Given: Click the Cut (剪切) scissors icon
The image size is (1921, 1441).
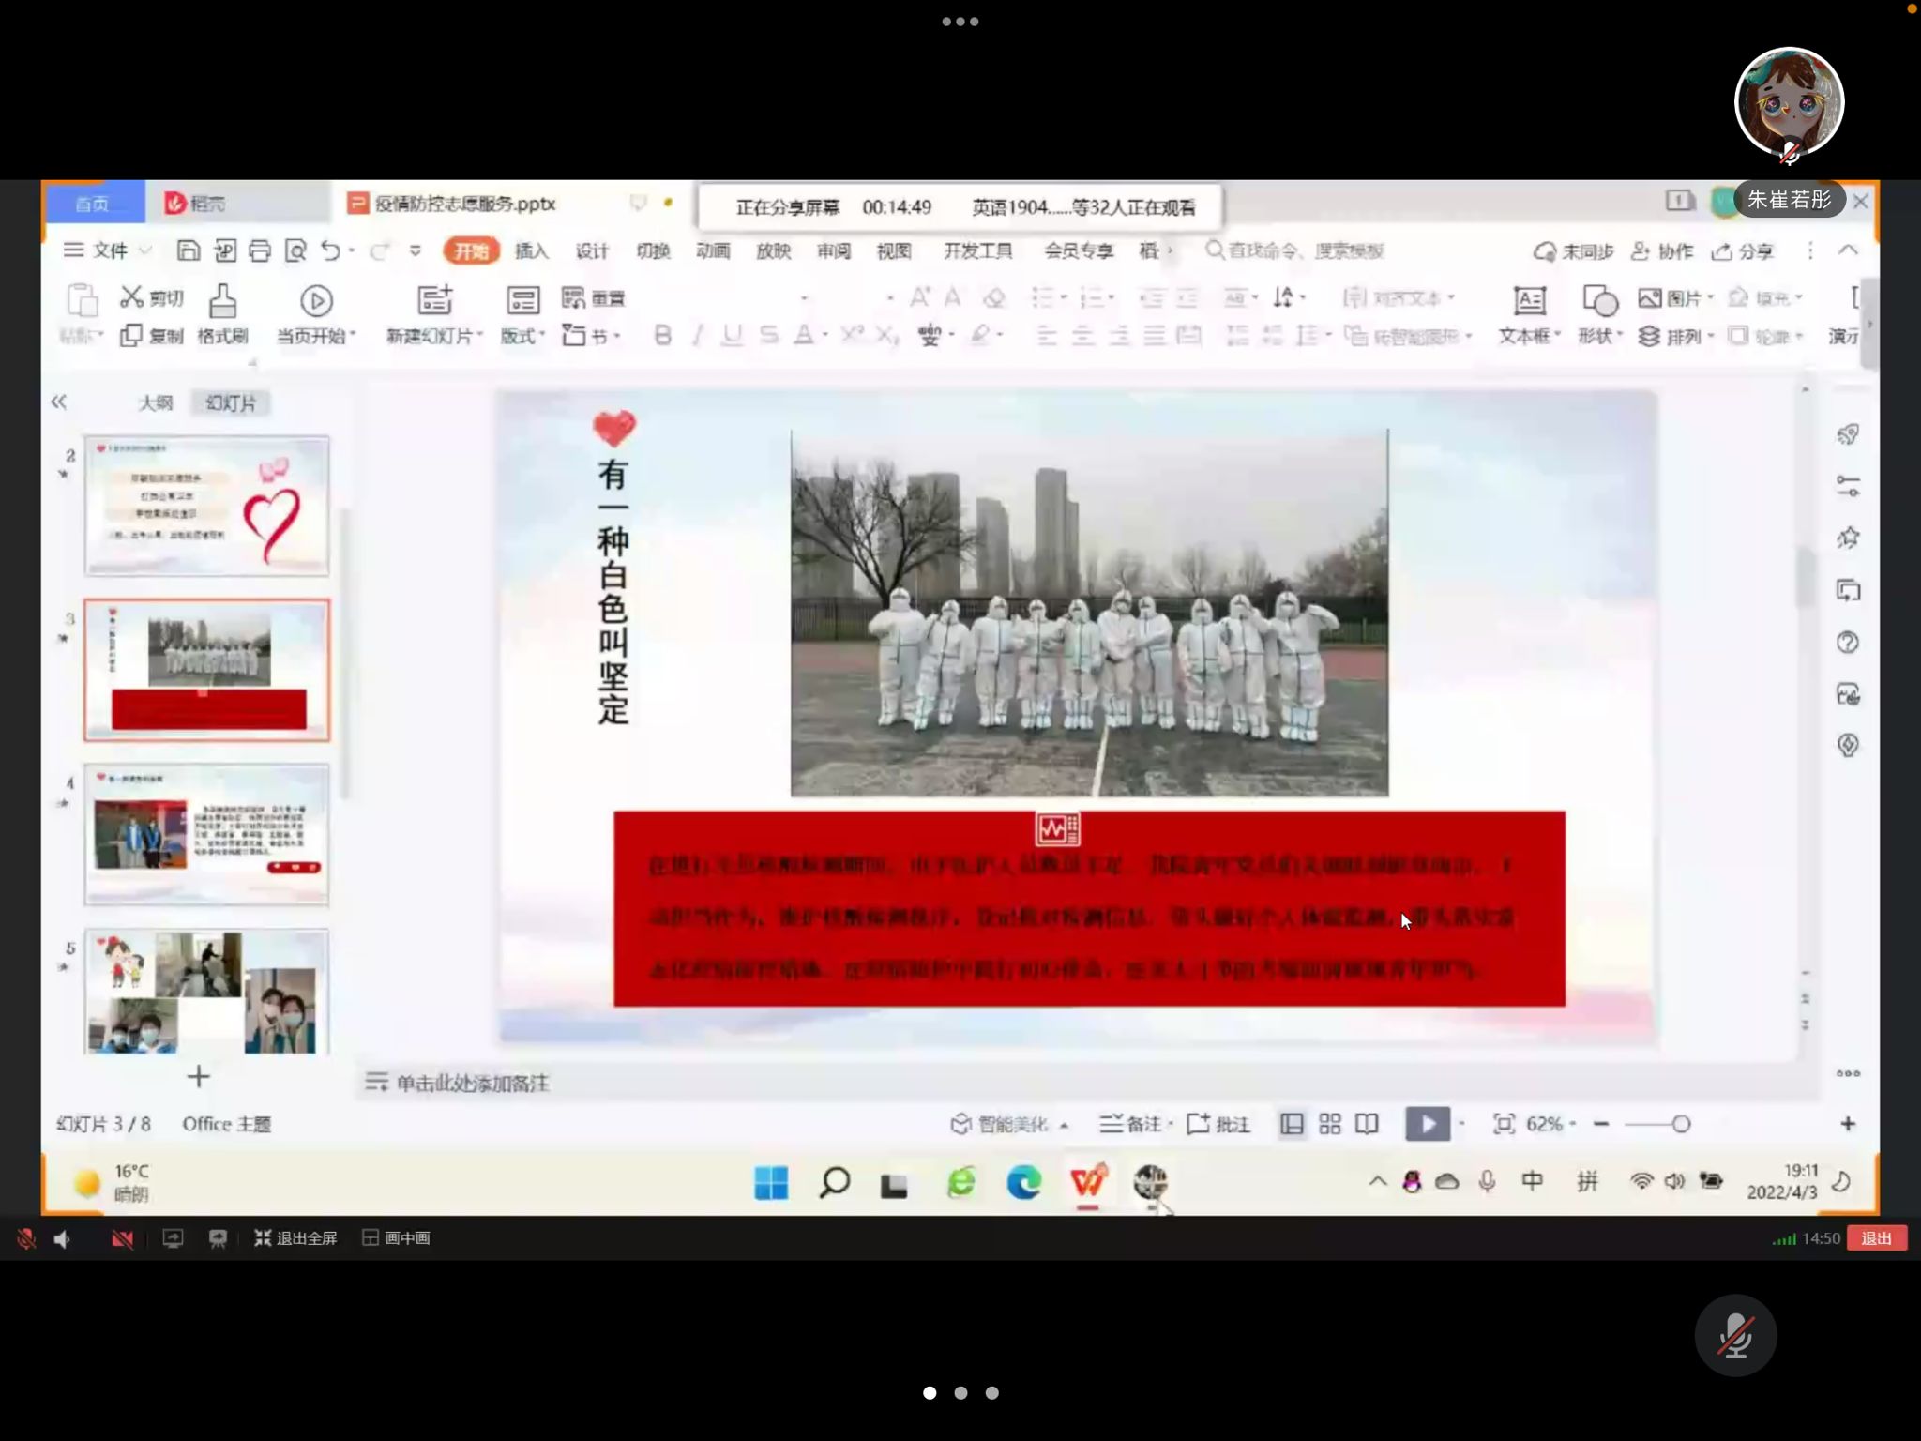Looking at the screenshot, I should [x=131, y=297].
